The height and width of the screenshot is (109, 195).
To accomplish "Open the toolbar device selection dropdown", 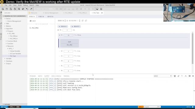I will (x=44, y=9).
